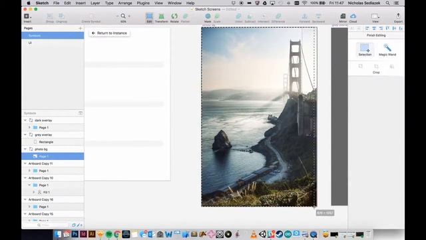426x240 pixels.
Task: Expand Page 1 under Artboard Copy 11
Action: pyautogui.click(x=29, y=171)
